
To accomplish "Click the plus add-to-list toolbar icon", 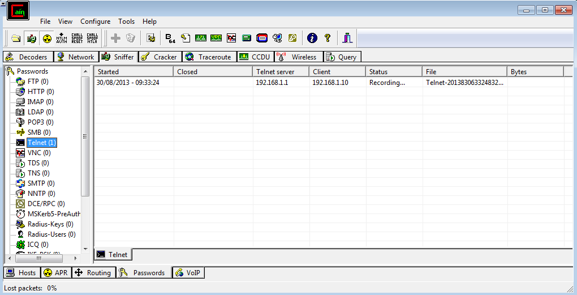I will [x=115, y=38].
